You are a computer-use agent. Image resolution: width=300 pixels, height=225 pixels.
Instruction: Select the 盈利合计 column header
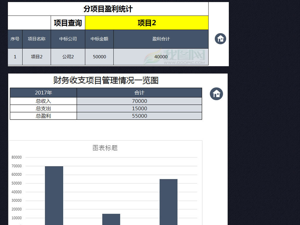tap(161, 39)
